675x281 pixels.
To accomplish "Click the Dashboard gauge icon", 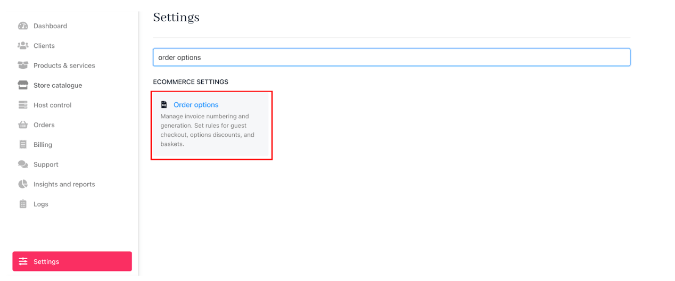I will point(23,26).
